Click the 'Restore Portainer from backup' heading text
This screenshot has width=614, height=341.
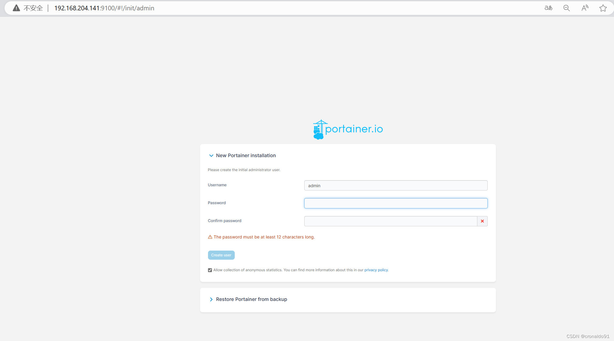(251, 299)
